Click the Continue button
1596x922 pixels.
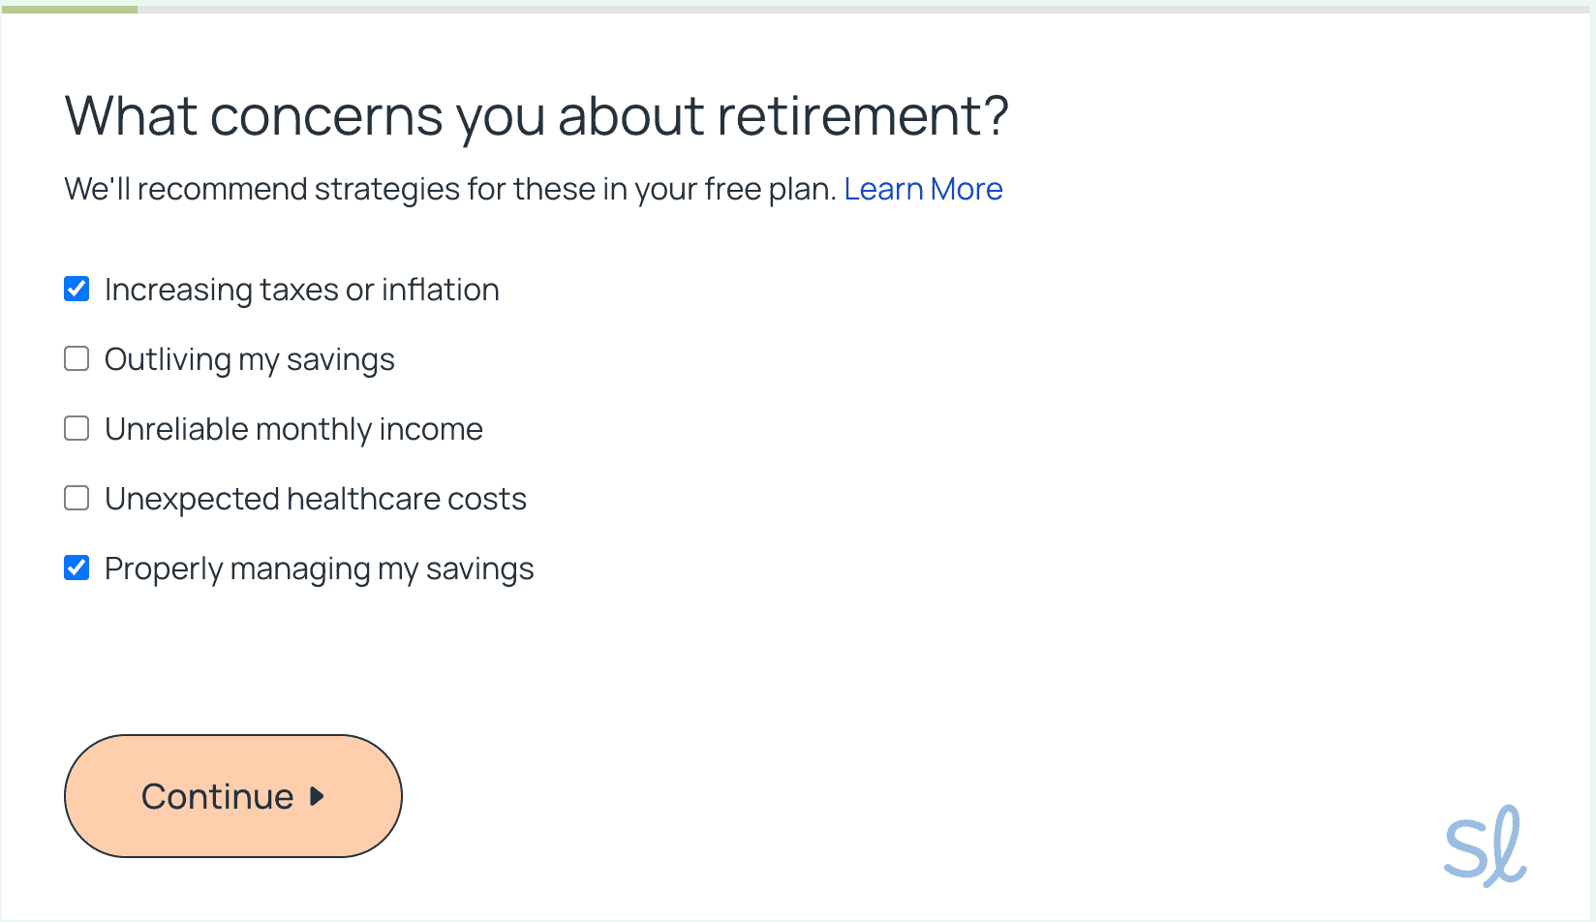click(x=232, y=796)
